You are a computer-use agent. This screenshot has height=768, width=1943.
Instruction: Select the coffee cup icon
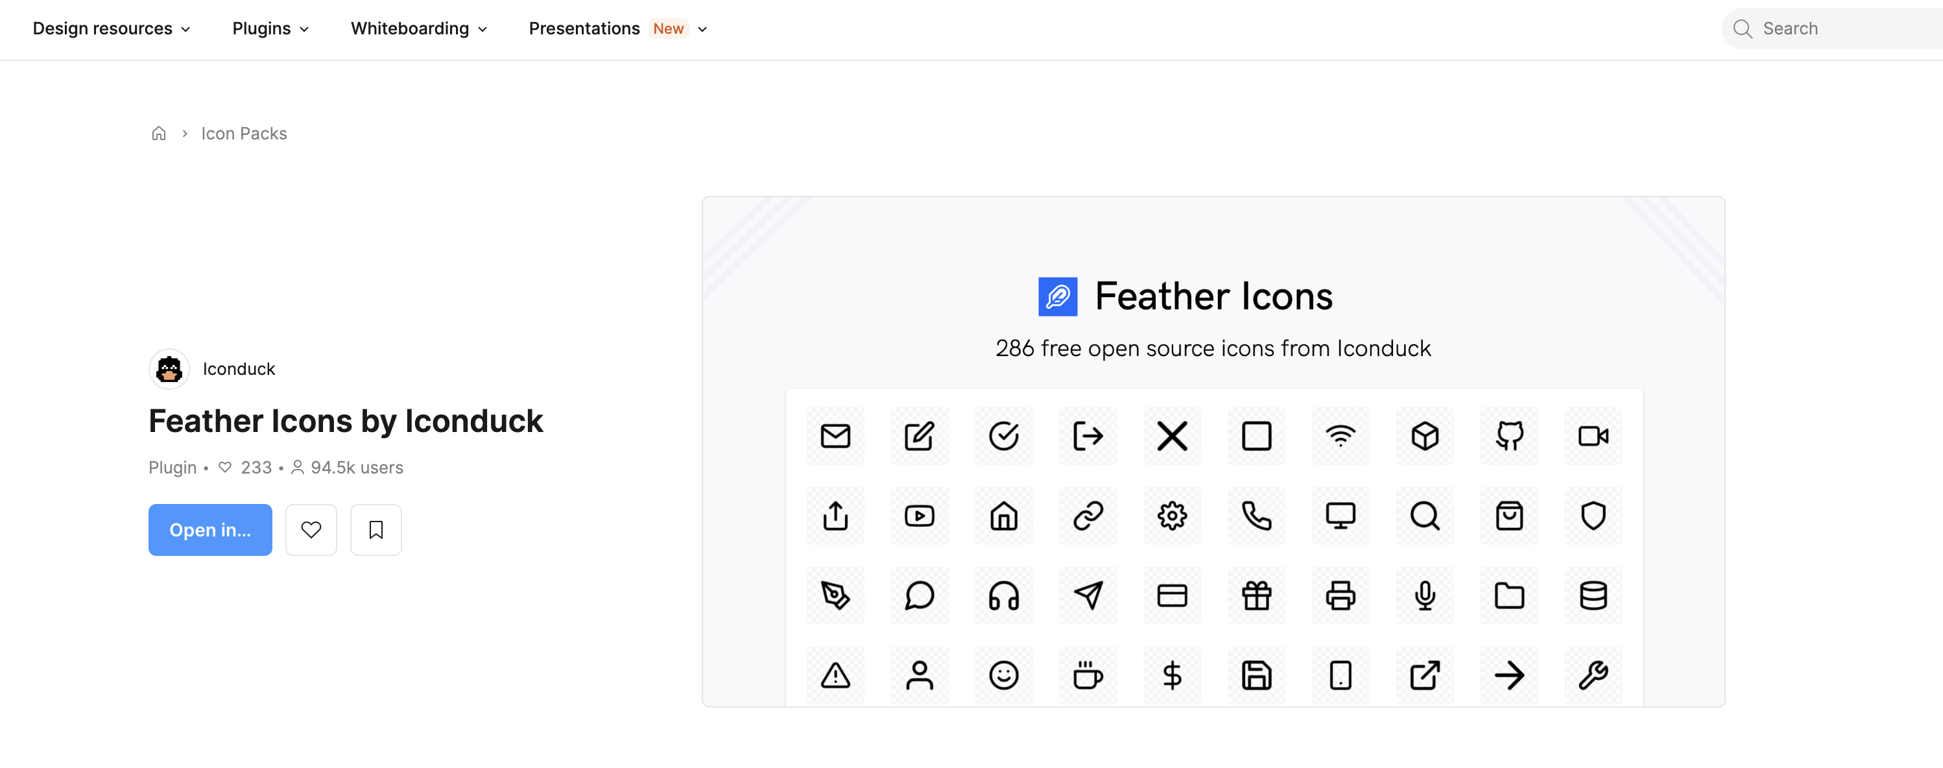point(1088,675)
